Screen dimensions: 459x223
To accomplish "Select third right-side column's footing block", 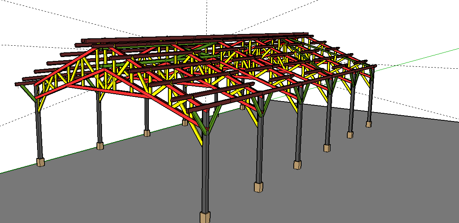I will point(298,165).
